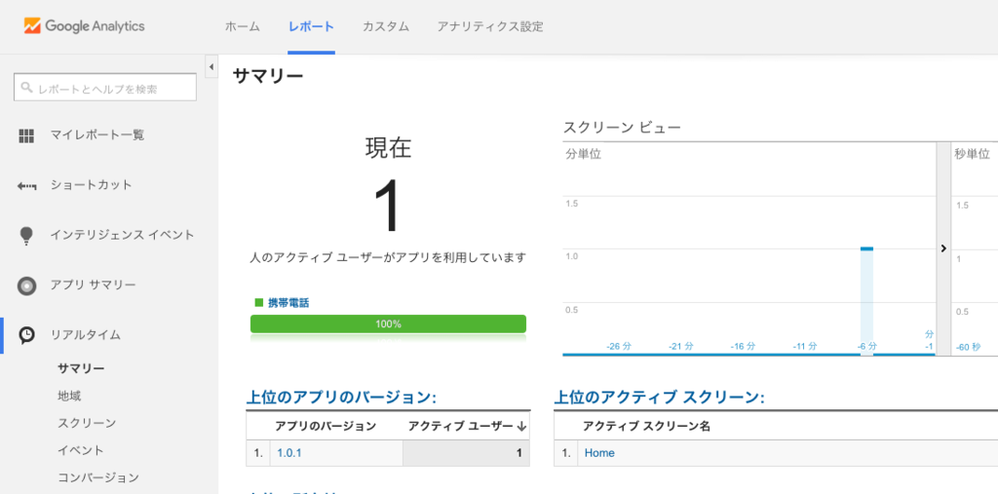
Task: Click the chart splitter right arrow
Action: (943, 248)
